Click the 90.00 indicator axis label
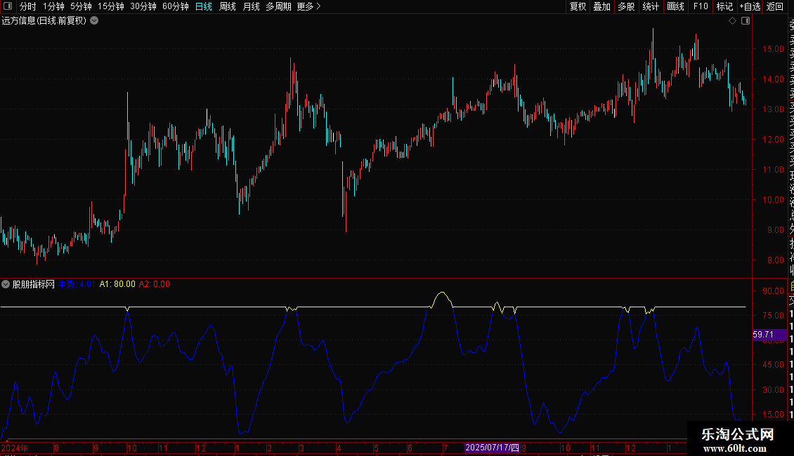The width and height of the screenshot is (794, 456). click(x=773, y=290)
